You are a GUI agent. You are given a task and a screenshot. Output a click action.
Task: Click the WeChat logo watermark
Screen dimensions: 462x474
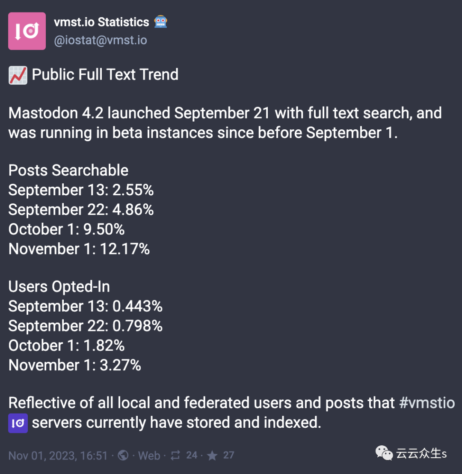(x=384, y=453)
